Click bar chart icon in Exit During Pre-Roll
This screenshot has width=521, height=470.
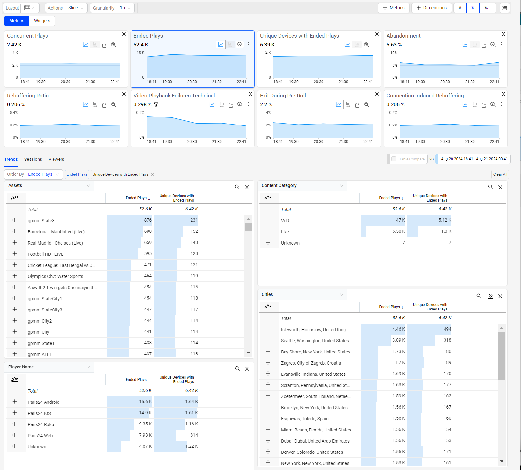click(348, 105)
